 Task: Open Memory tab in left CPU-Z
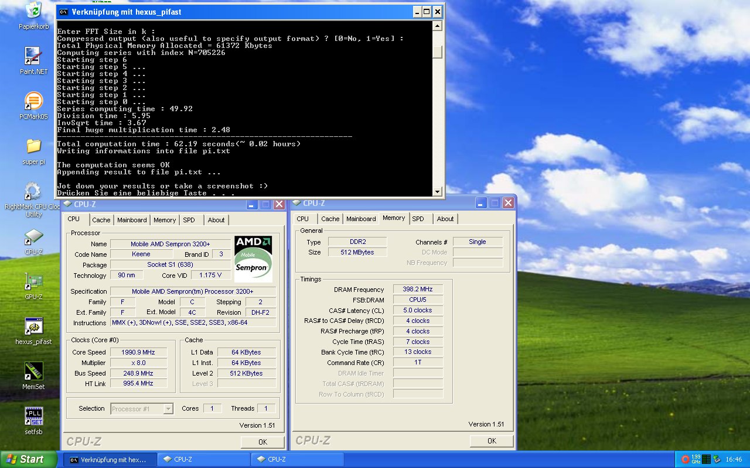point(165,220)
